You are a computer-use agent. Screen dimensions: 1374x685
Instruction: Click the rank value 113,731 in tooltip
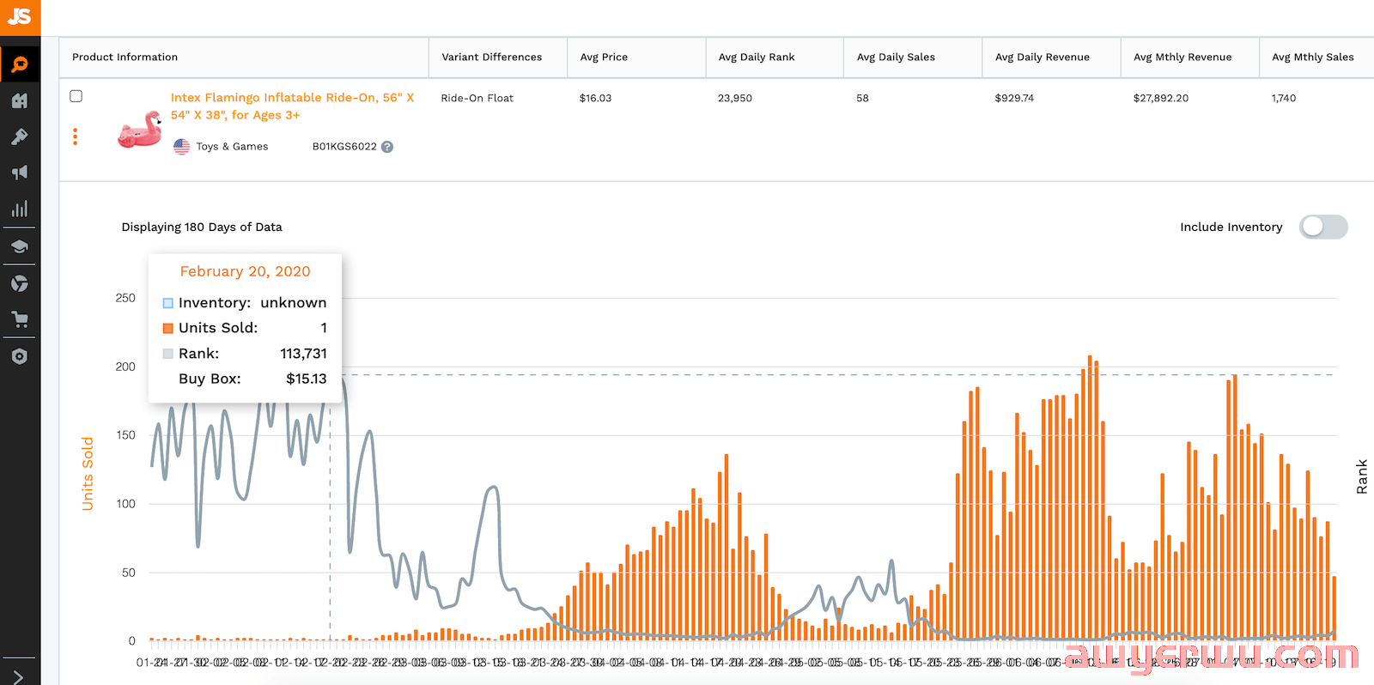pos(303,354)
